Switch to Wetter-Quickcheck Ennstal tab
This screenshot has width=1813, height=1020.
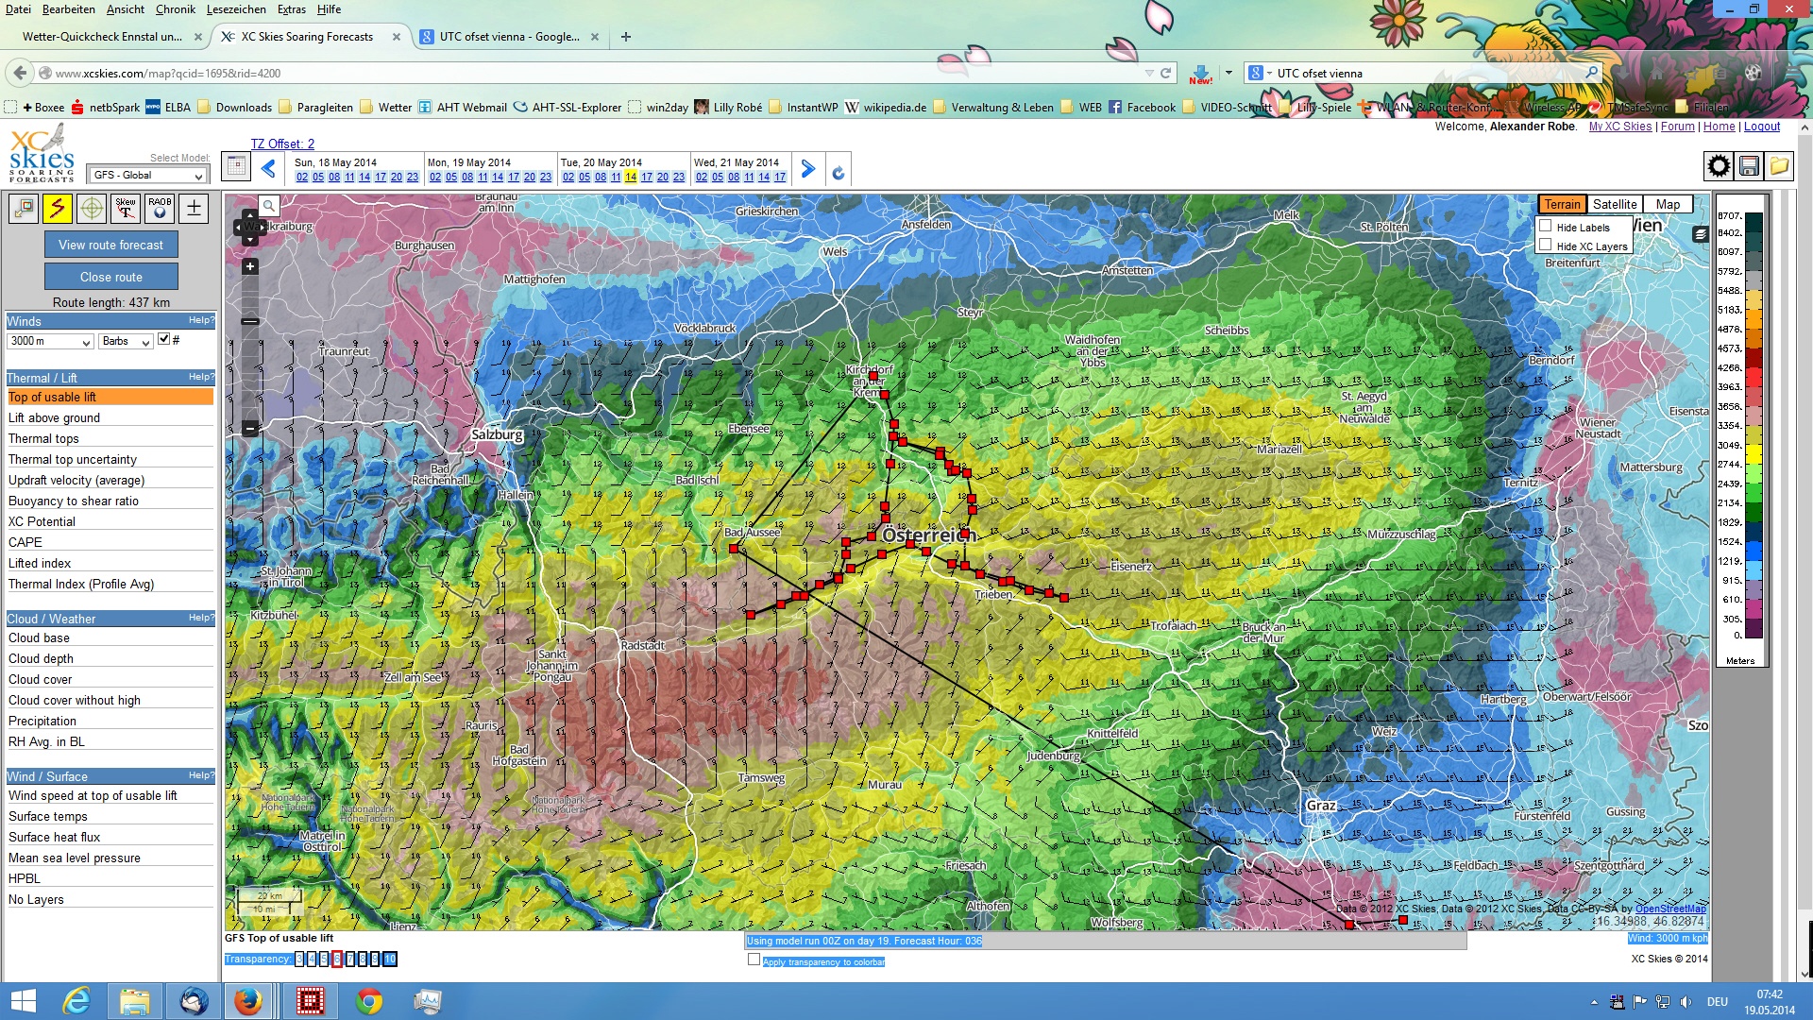103,37
